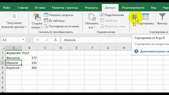Select column F header

92,48
